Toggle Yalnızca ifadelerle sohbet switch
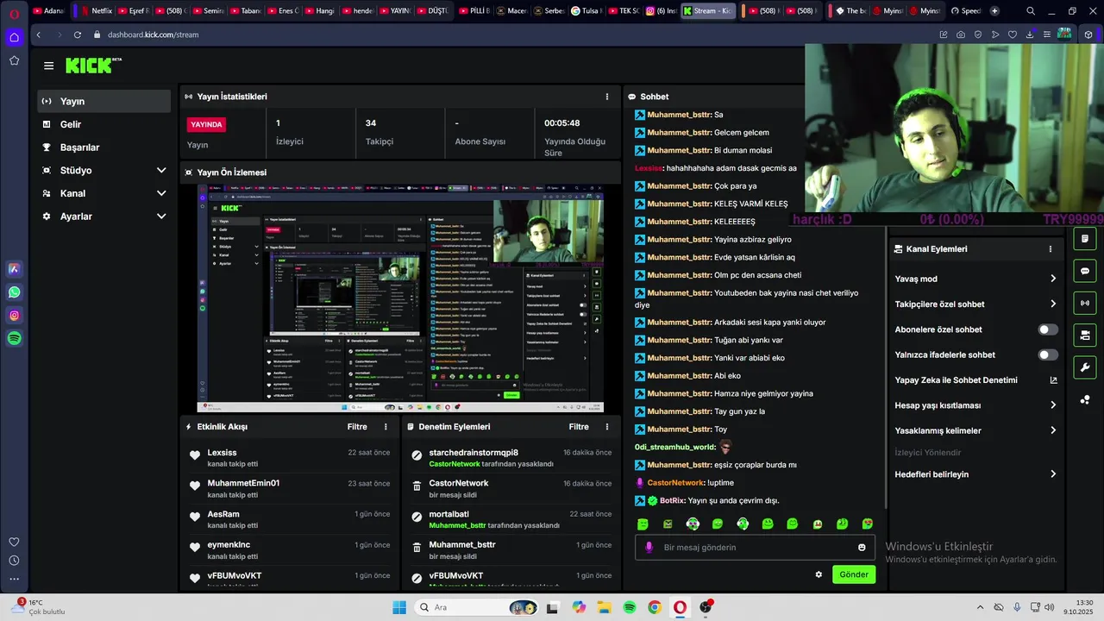 pyautogui.click(x=1048, y=354)
